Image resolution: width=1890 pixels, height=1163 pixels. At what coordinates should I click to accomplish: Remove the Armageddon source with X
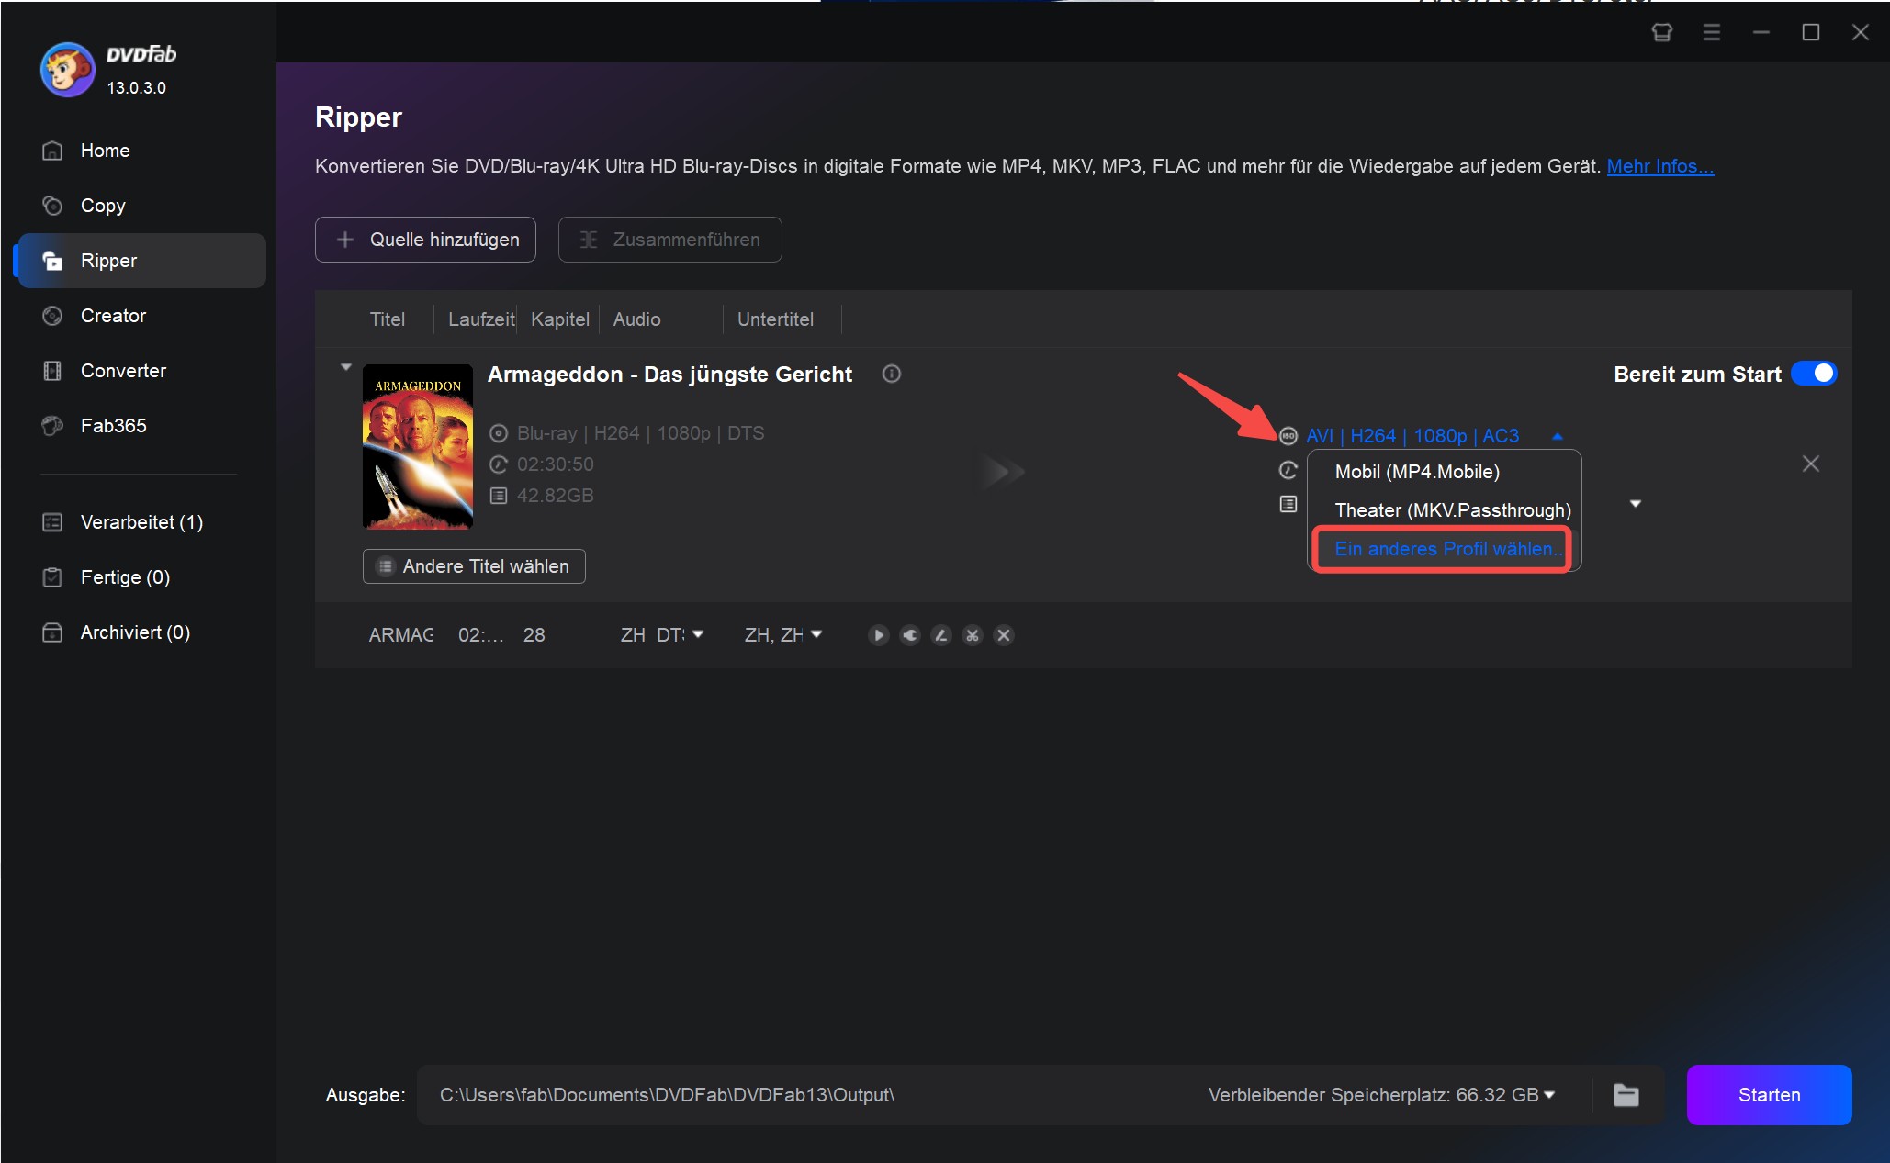pos(1810,464)
